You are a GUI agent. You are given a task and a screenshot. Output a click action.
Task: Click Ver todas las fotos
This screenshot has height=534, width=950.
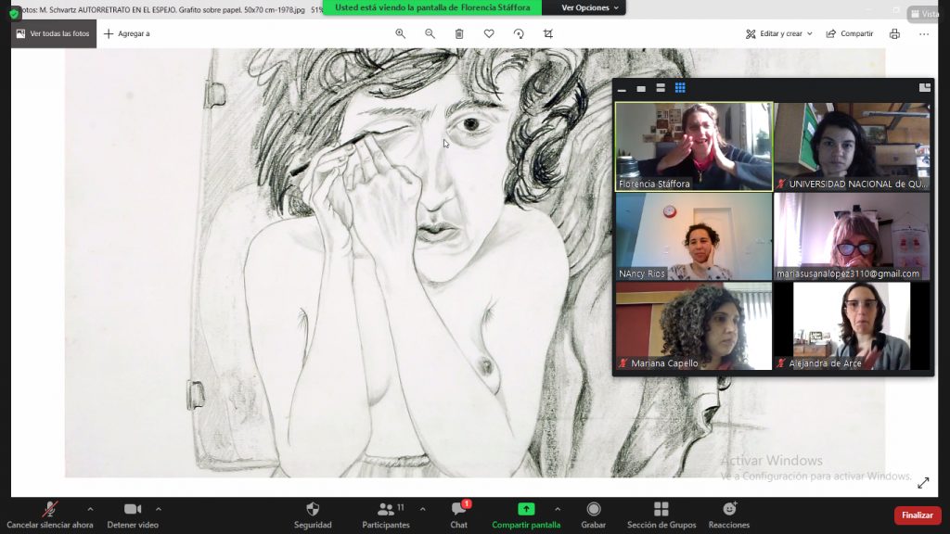click(x=54, y=33)
